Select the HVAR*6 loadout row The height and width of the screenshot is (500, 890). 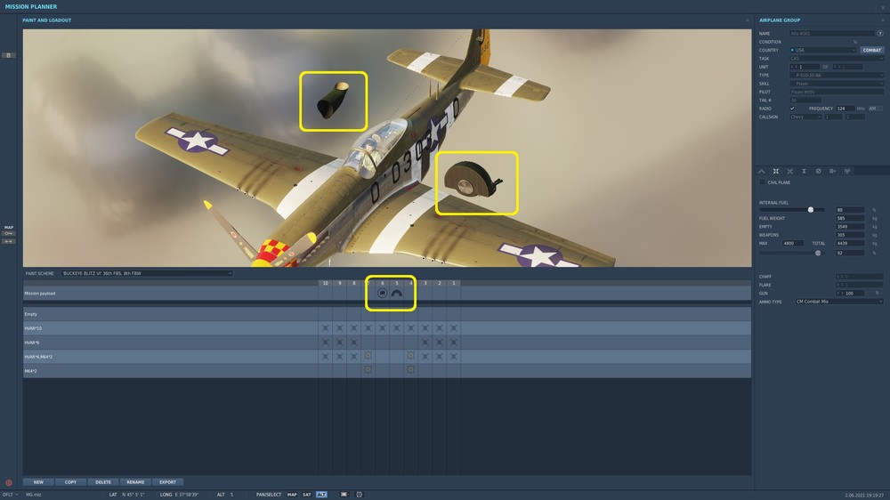coord(387,343)
